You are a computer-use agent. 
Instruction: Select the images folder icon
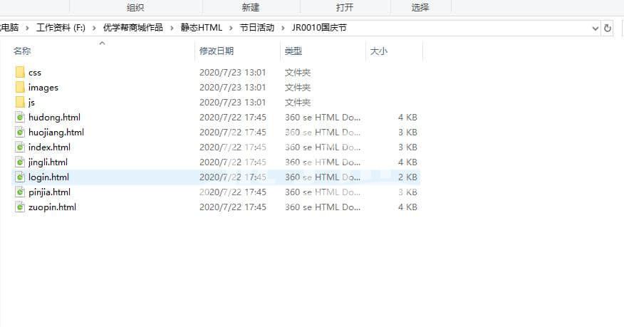tap(20, 88)
